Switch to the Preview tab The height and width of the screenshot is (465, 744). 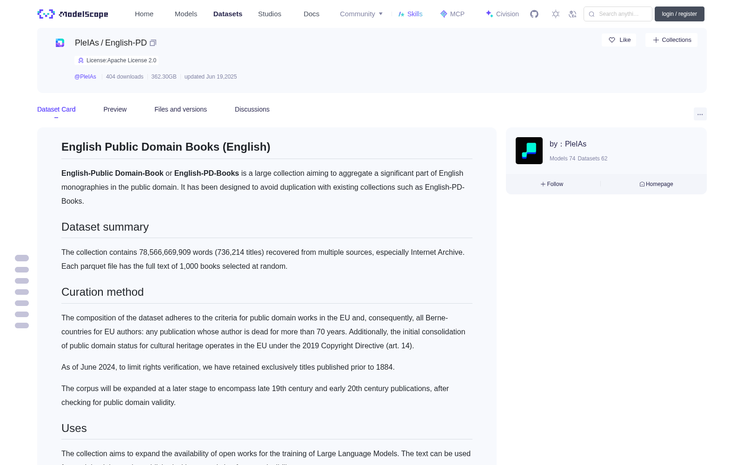click(115, 109)
